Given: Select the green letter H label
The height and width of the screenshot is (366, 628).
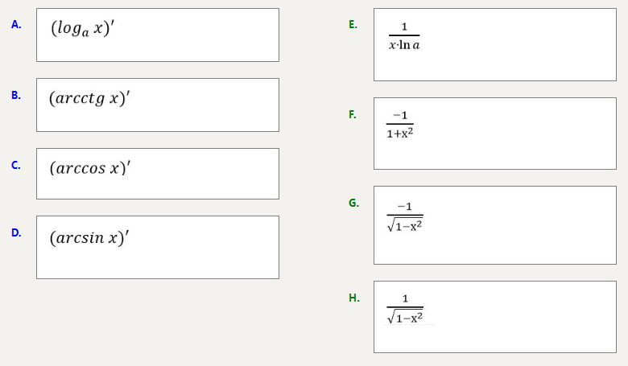Looking at the screenshot, I should (x=353, y=298).
